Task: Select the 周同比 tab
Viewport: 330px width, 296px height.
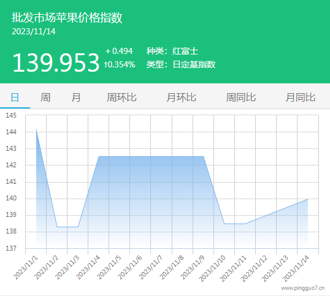Action: coord(241,97)
